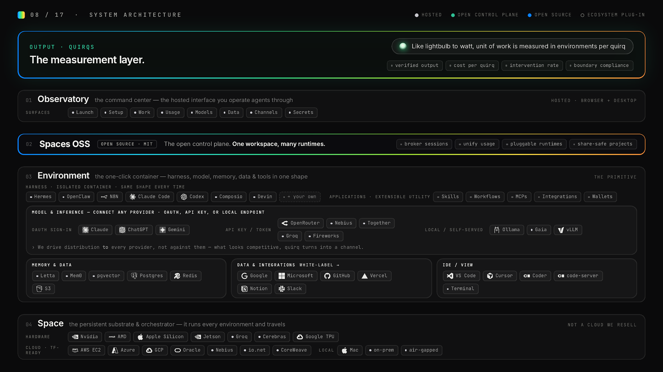Select the AMD hardware chip
This screenshot has height=372, width=663.
118,337
